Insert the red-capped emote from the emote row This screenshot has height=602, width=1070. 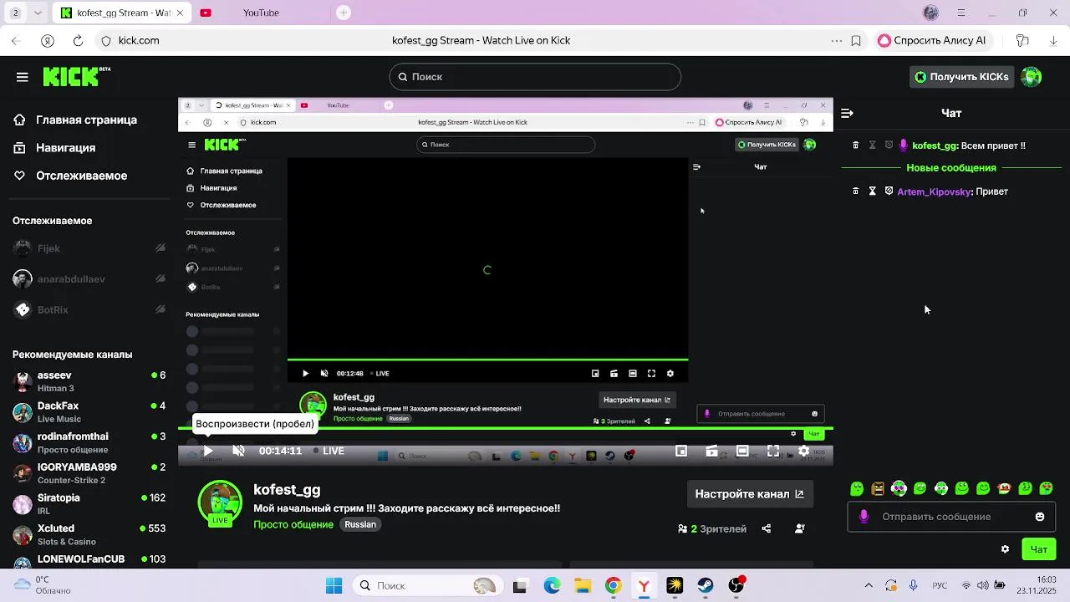[1005, 488]
